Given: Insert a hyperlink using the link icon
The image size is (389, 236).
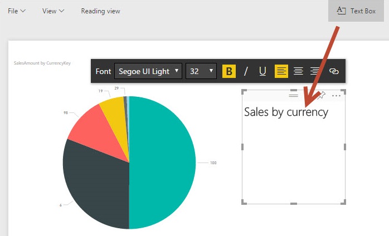Looking at the screenshot, I should pyautogui.click(x=334, y=71).
